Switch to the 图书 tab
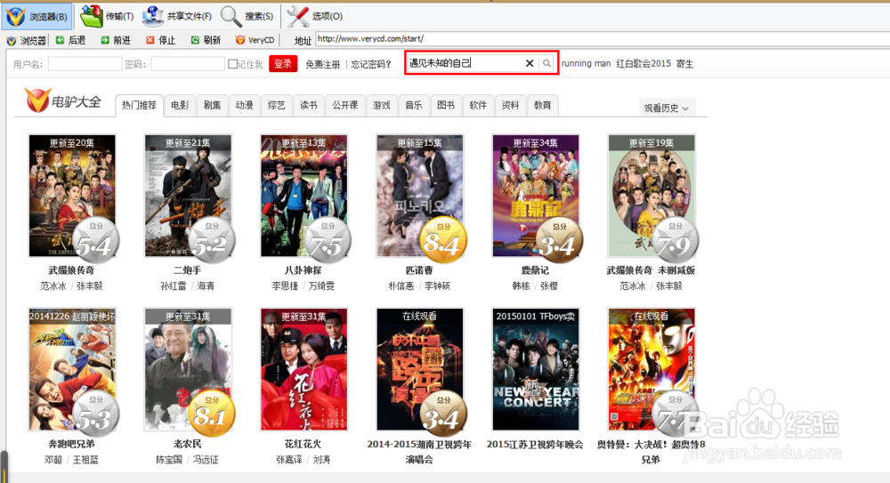Image resolution: width=890 pixels, height=483 pixels. [x=446, y=105]
